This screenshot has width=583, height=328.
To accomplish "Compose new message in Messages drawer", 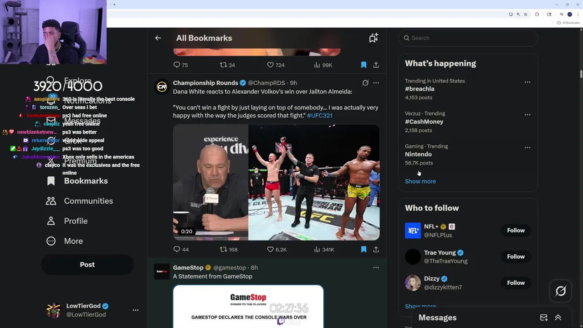I will 544,318.
